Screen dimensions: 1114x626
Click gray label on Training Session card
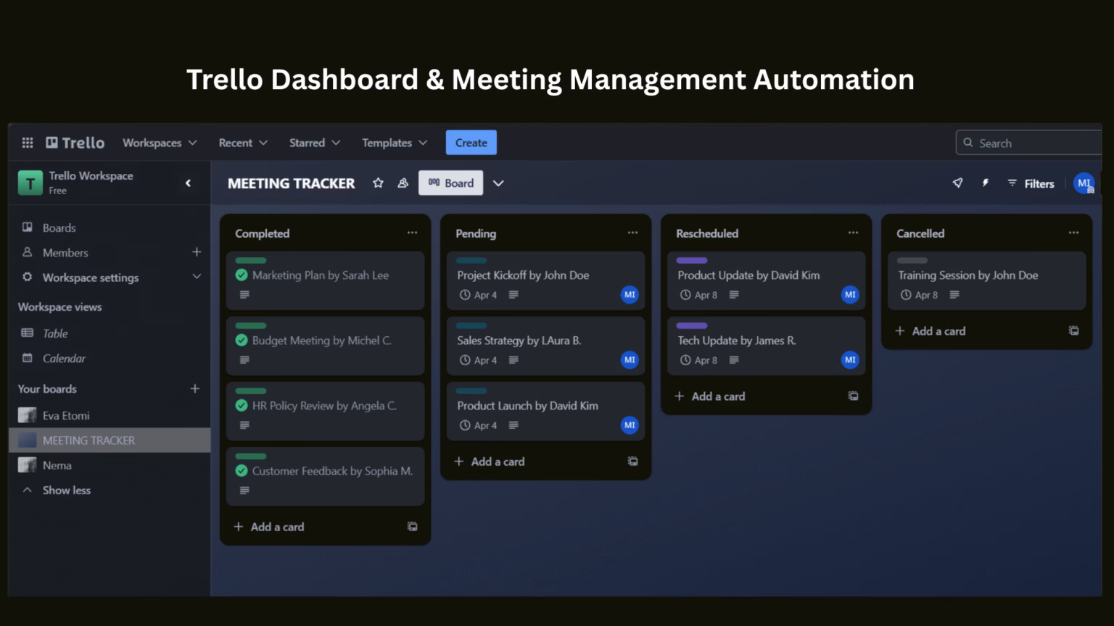click(x=912, y=260)
